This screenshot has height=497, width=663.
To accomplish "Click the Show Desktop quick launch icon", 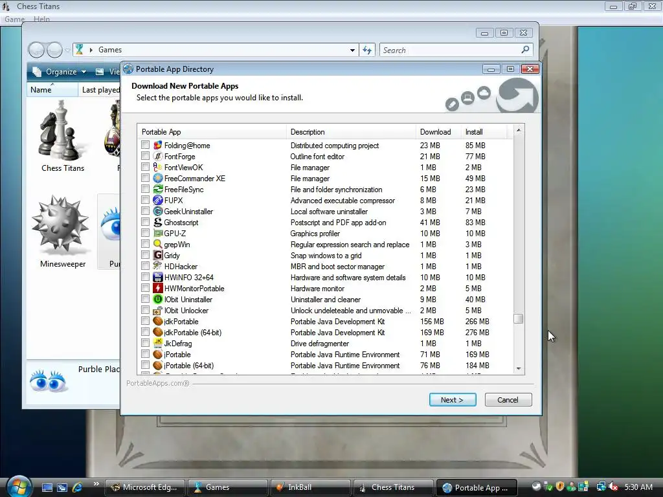I will pos(47,487).
